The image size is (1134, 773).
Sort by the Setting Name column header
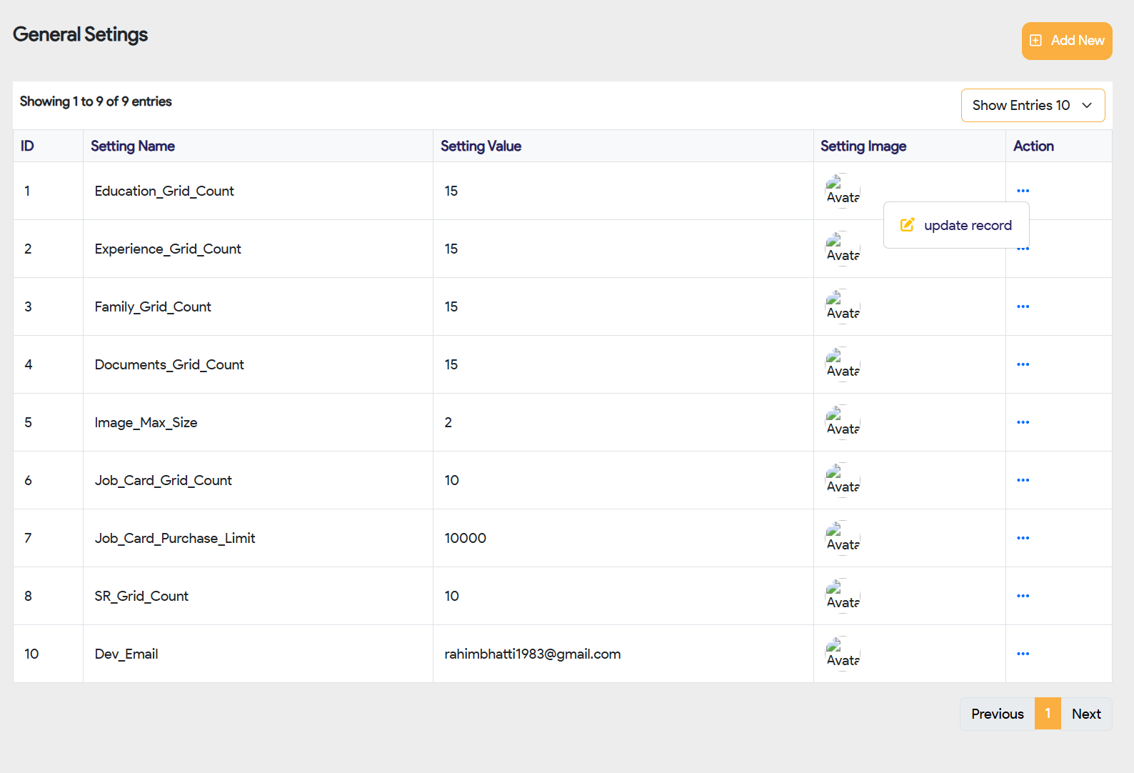[133, 146]
